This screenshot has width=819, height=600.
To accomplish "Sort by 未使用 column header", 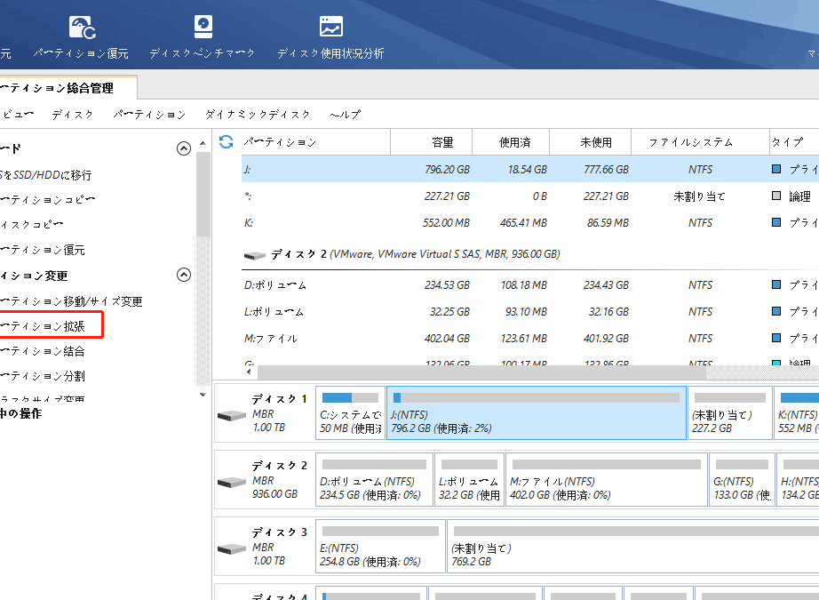I will [x=590, y=142].
